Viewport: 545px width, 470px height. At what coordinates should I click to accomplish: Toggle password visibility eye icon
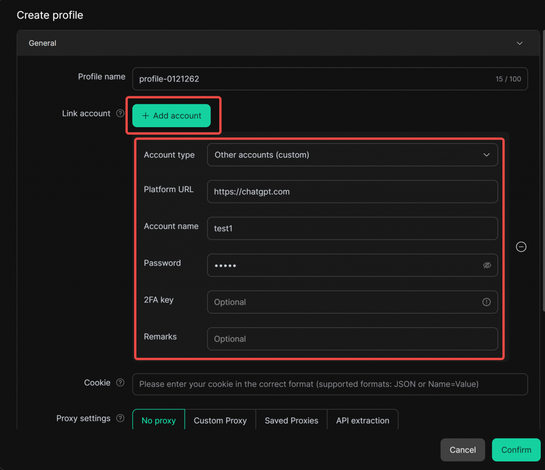[x=486, y=265]
